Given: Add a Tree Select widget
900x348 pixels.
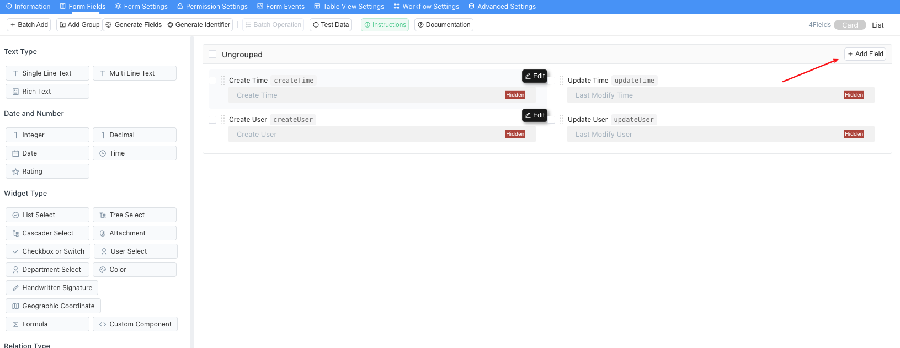Looking at the screenshot, I should (134, 215).
